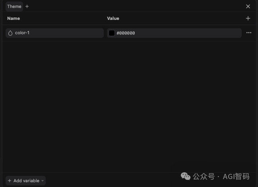Image resolution: width=258 pixels, height=187 pixels.
Task: Close the variables panel
Action: [248, 6]
